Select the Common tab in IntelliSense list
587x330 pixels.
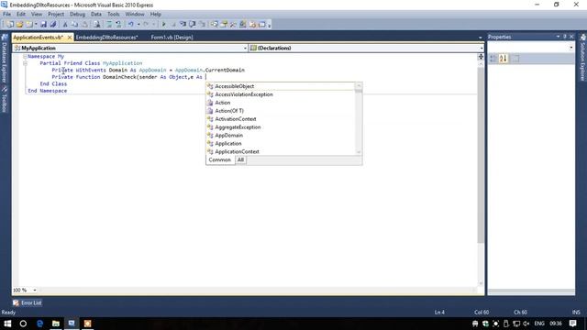pos(220,159)
